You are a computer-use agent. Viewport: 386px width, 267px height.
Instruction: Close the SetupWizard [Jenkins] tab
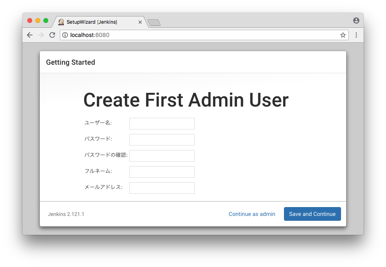pyautogui.click(x=140, y=22)
